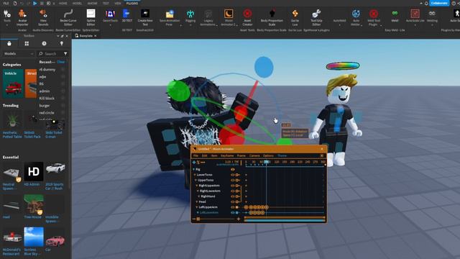Open Moon Animator File menu
Image resolution: width=460 pixels, height=259 pixels.
(195, 155)
